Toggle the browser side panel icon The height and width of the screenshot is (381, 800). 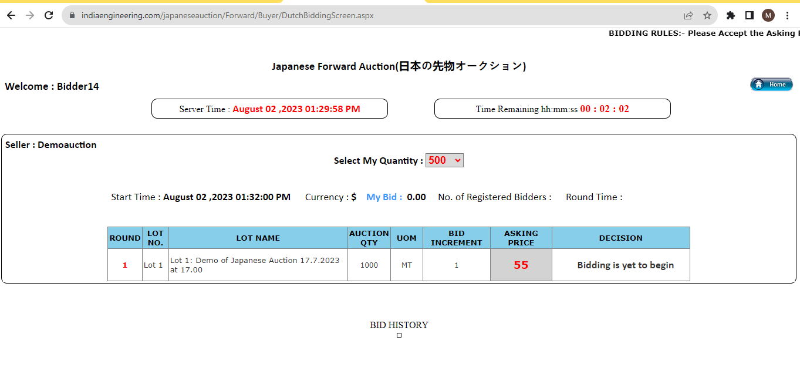click(750, 15)
